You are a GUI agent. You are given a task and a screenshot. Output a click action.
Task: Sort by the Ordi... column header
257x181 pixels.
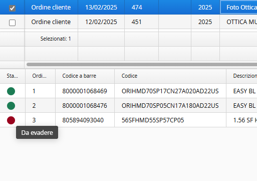click(x=40, y=76)
